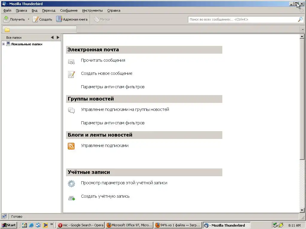306x229 pixels.
Task: Click the Создать новое сообщение link
Action: click(107, 73)
